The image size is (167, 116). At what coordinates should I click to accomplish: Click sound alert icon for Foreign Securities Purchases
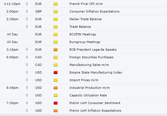pos(27,57)
